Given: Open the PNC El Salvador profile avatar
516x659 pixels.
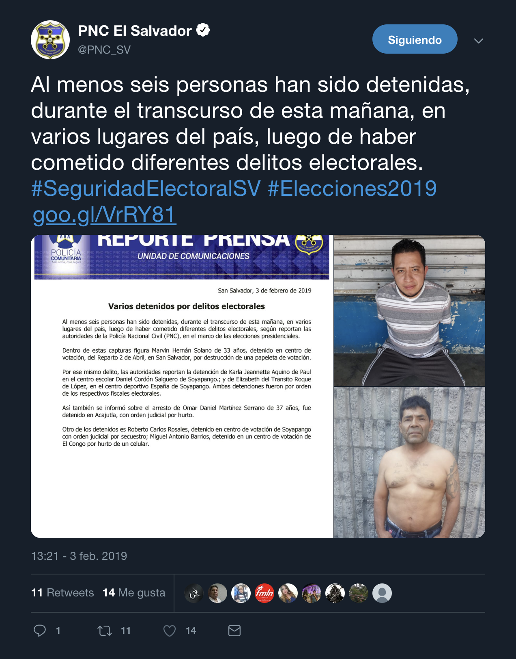Looking at the screenshot, I should tap(50, 40).
